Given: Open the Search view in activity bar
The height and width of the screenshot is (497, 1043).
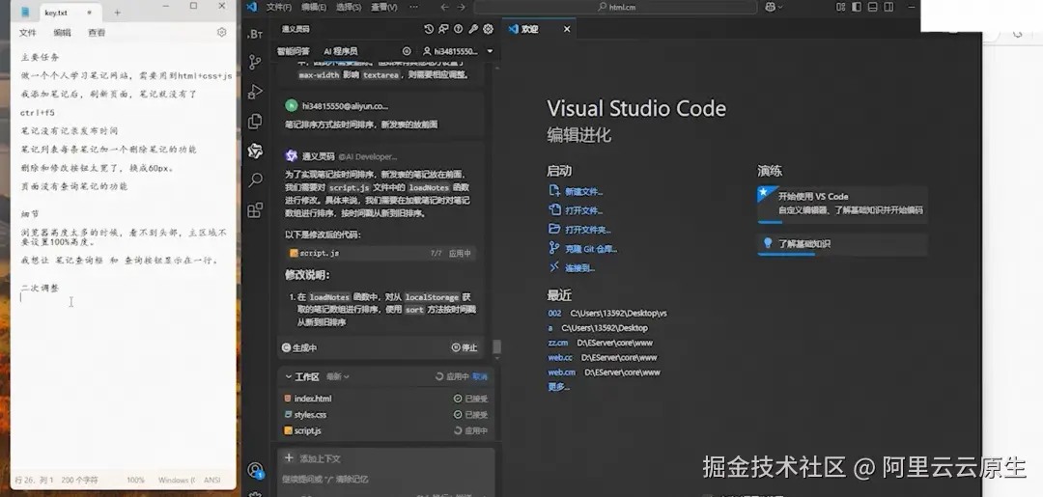Looking at the screenshot, I should coord(255,180).
